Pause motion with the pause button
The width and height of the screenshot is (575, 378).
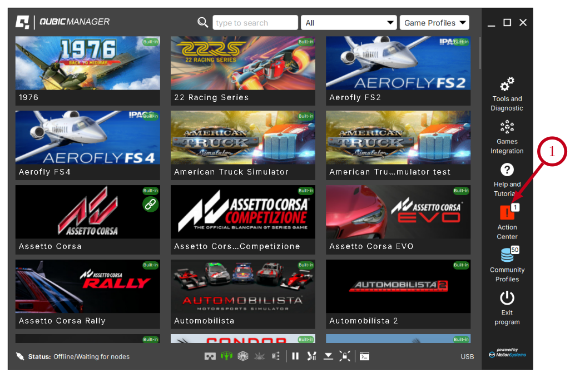click(x=295, y=356)
